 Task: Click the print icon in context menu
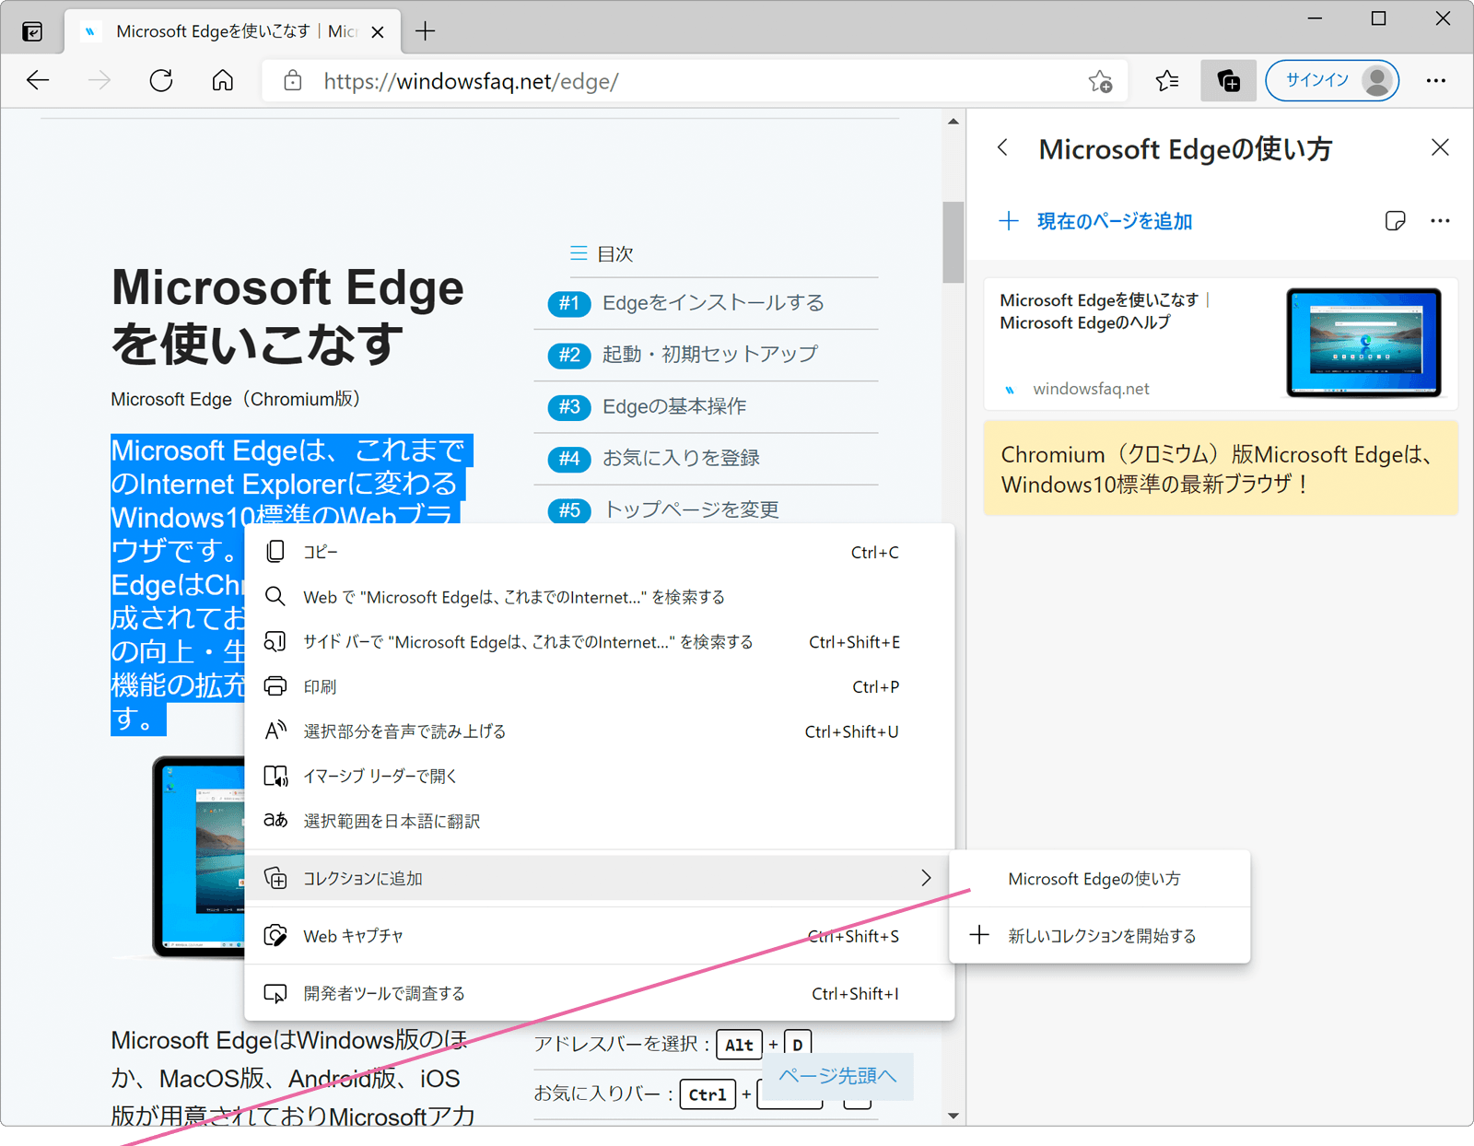(275, 686)
